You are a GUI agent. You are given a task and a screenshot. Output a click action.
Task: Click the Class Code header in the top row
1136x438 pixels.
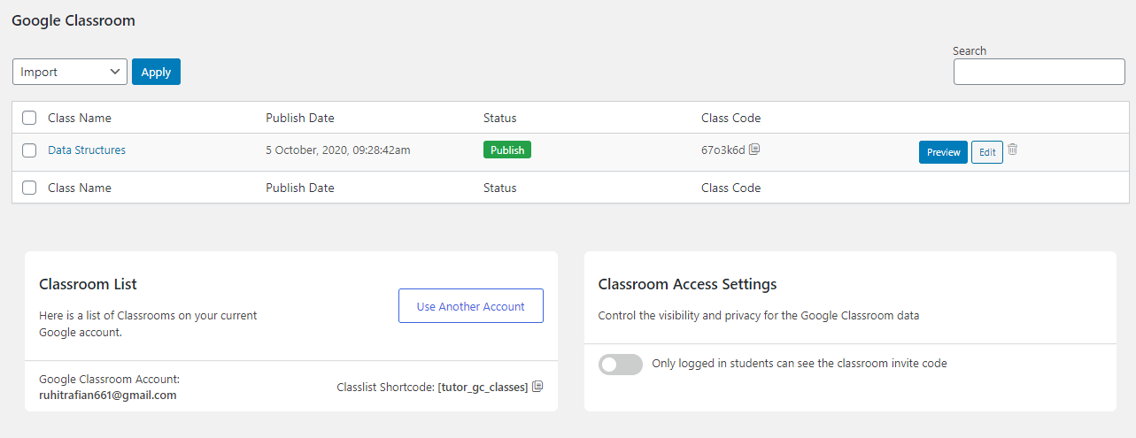point(730,118)
